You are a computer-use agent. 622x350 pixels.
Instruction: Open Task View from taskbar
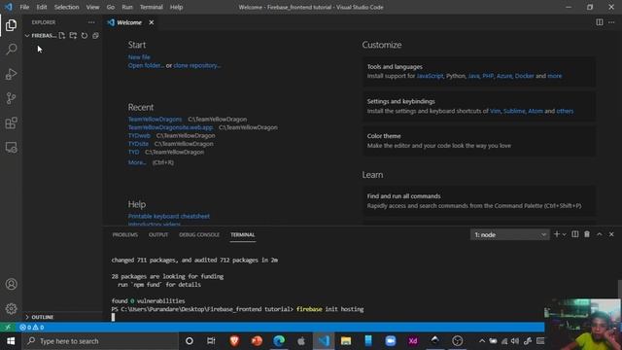[211, 341]
